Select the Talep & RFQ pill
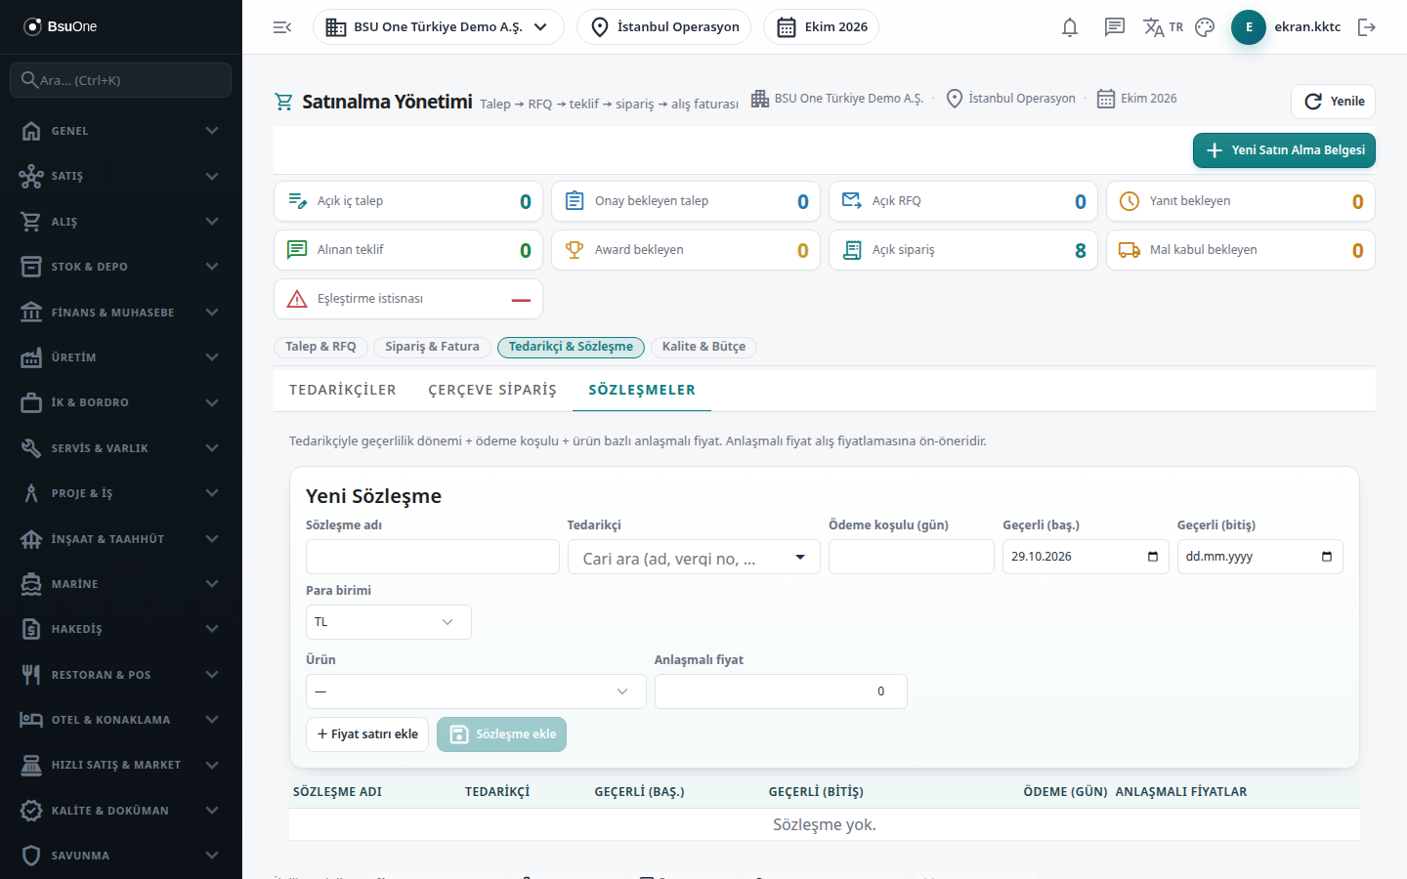 coord(320,347)
